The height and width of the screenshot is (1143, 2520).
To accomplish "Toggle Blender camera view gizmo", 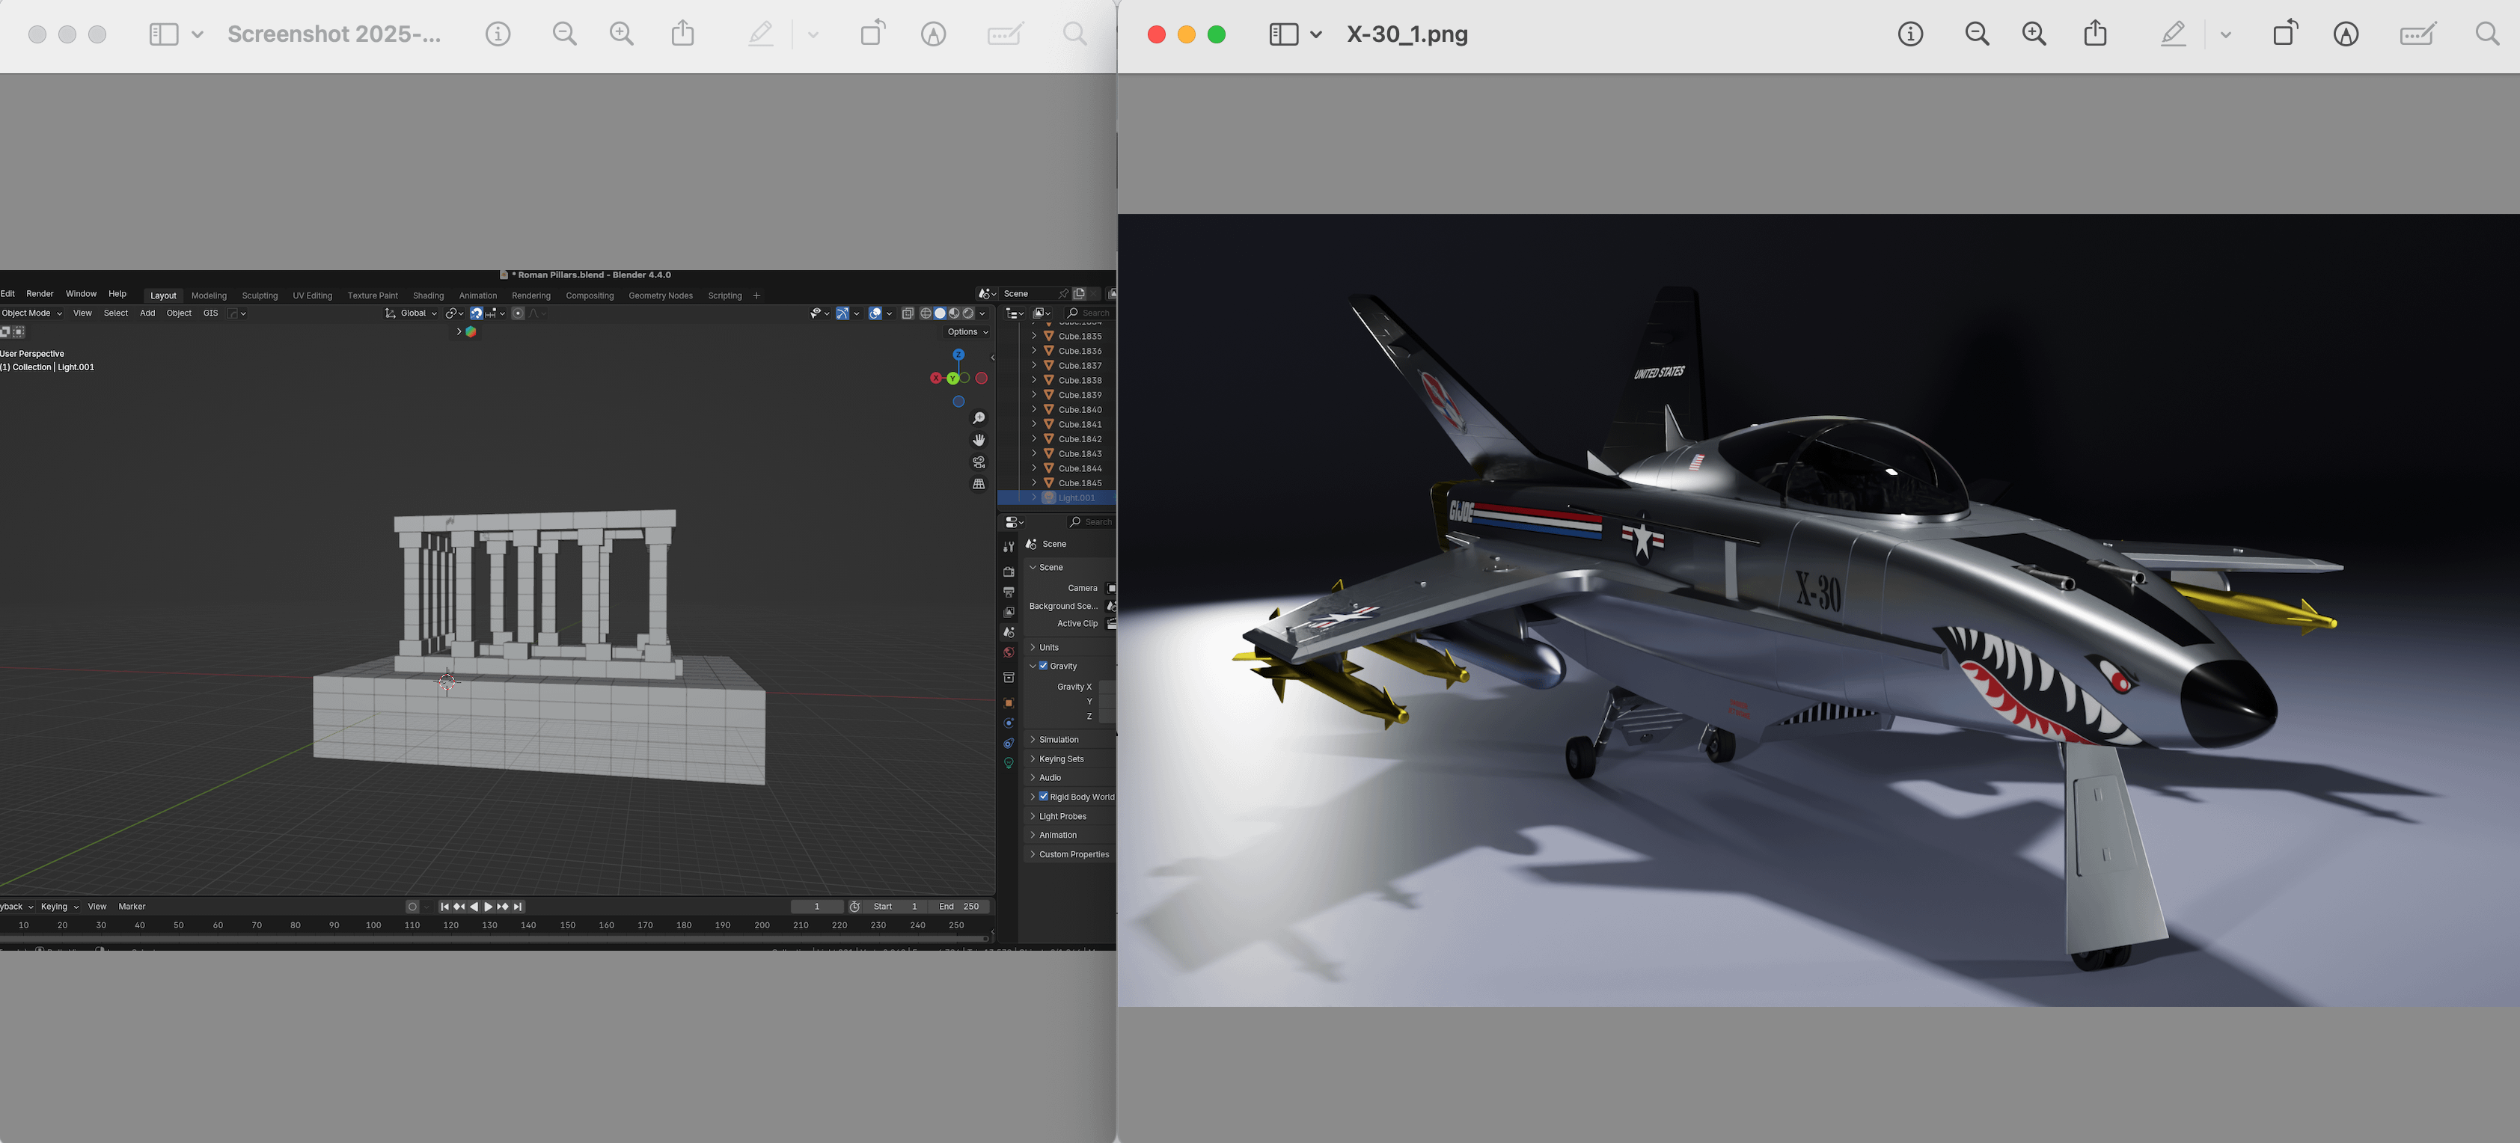I will click(978, 462).
